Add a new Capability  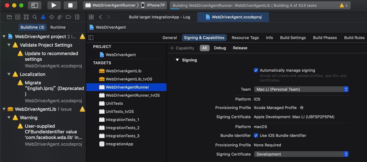[x=182, y=48]
